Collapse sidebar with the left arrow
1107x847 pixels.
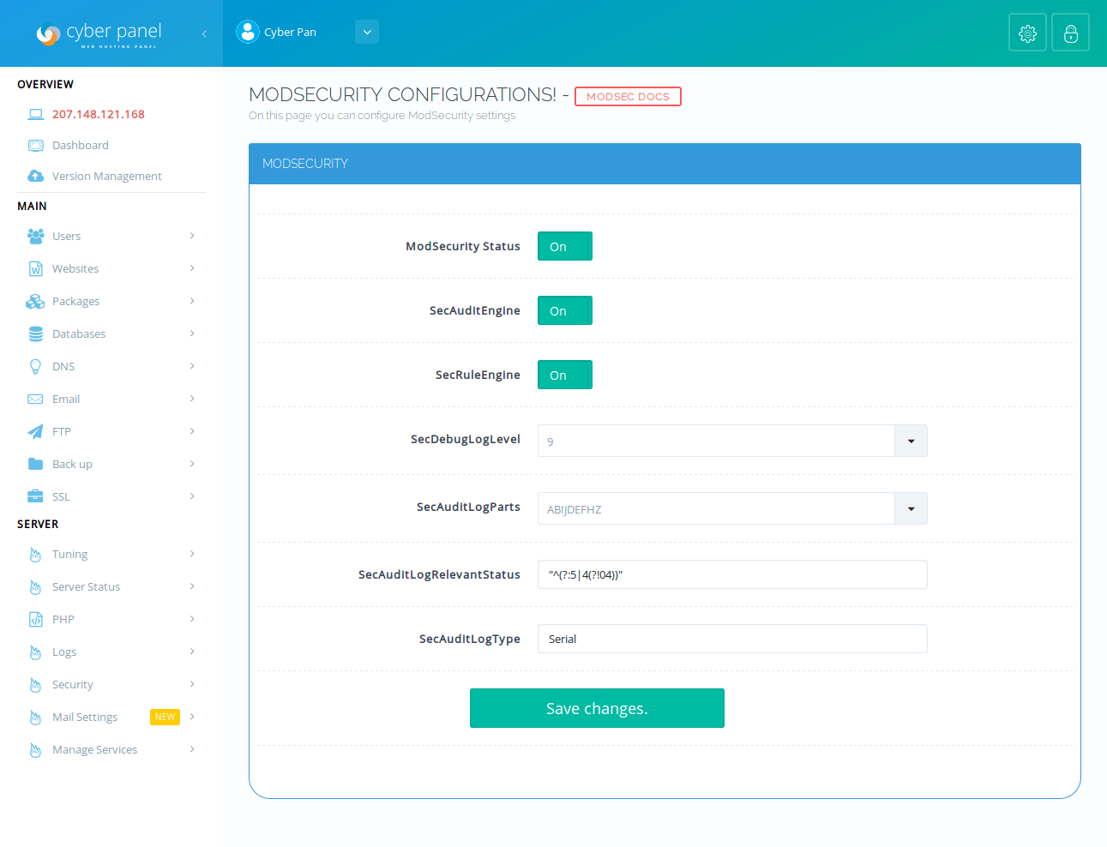pos(204,33)
